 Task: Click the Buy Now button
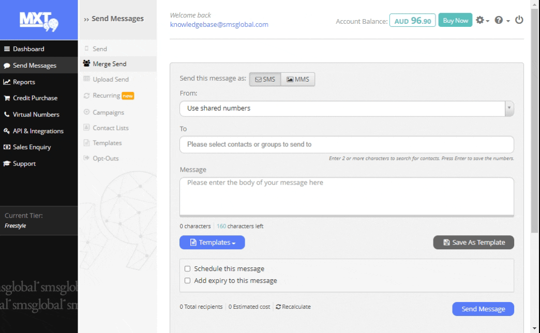coord(455,20)
